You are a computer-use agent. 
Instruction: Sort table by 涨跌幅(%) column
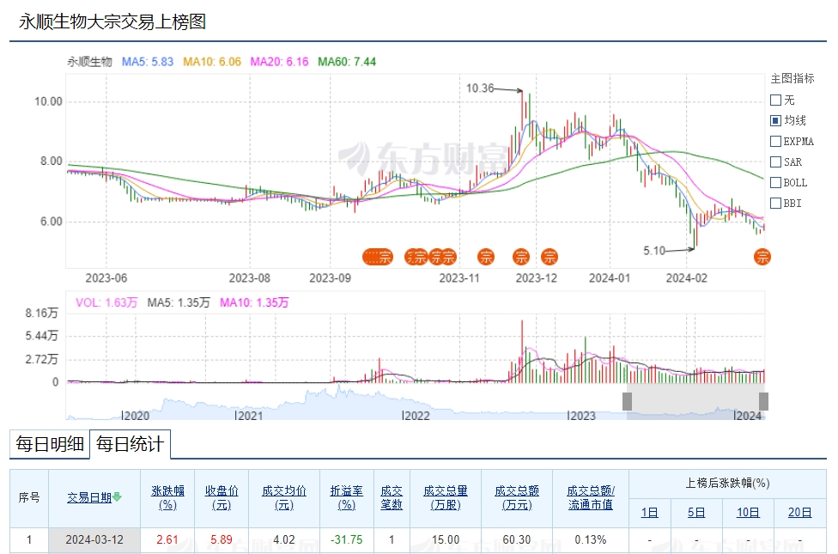click(167, 497)
